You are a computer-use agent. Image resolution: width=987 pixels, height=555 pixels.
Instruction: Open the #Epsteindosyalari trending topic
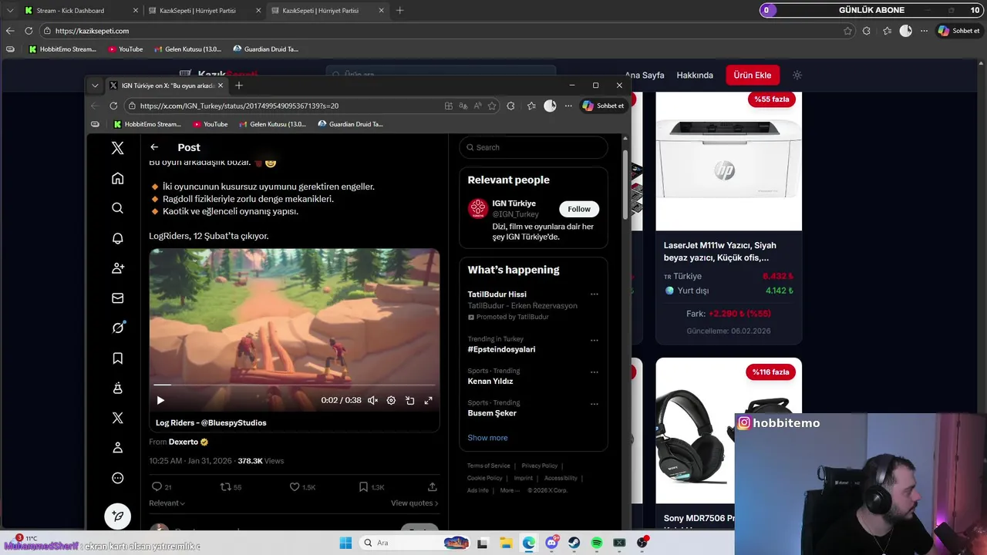[x=501, y=349]
